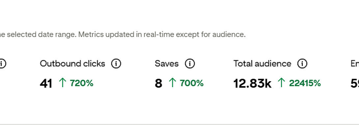Click the Saves value 8
The image size is (359, 131).
158,84
